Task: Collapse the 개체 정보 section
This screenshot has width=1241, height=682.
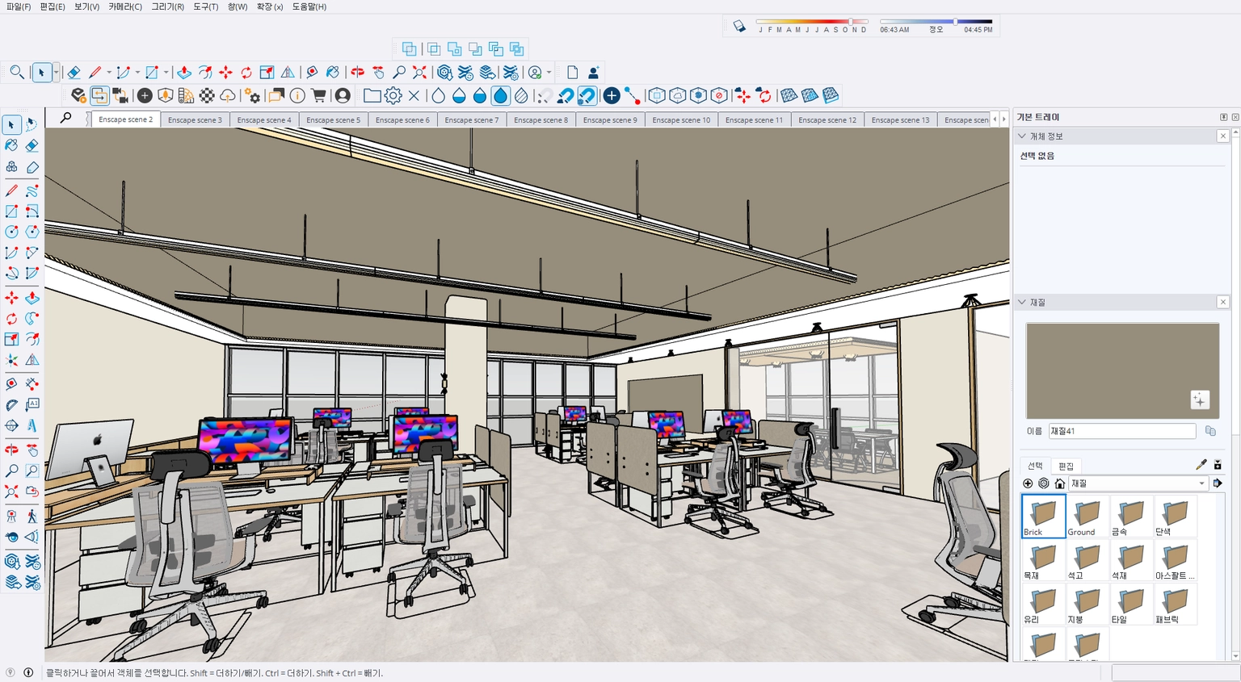Action: pos(1021,136)
